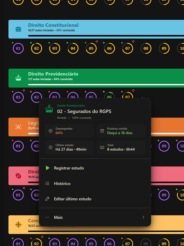The image size is (184, 246).
Task: Click the open book icon in the Total card
Action: [102, 148]
